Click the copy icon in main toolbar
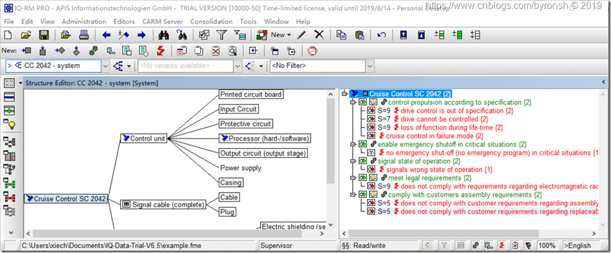Screen dimensions: 611x253 [x=342, y=34]
